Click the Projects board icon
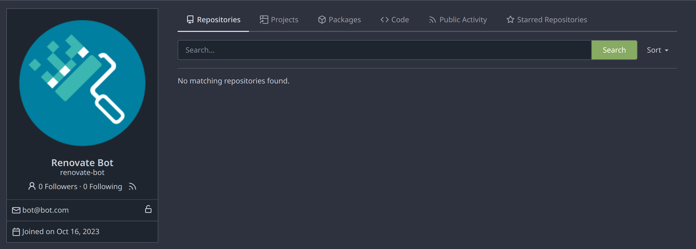 [264, 19]
